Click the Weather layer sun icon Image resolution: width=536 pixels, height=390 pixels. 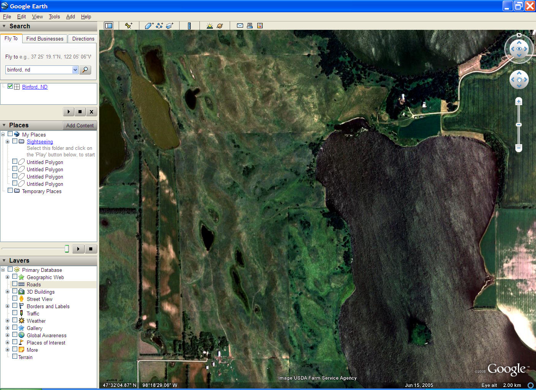coord(21,321)
